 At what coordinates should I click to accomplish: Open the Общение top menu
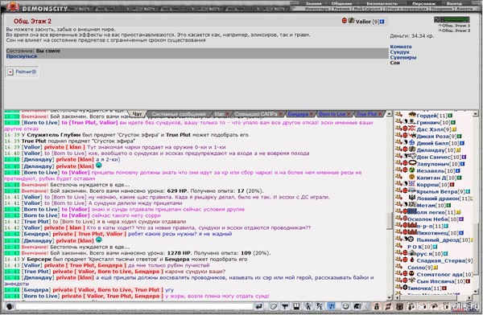point(341,3)
